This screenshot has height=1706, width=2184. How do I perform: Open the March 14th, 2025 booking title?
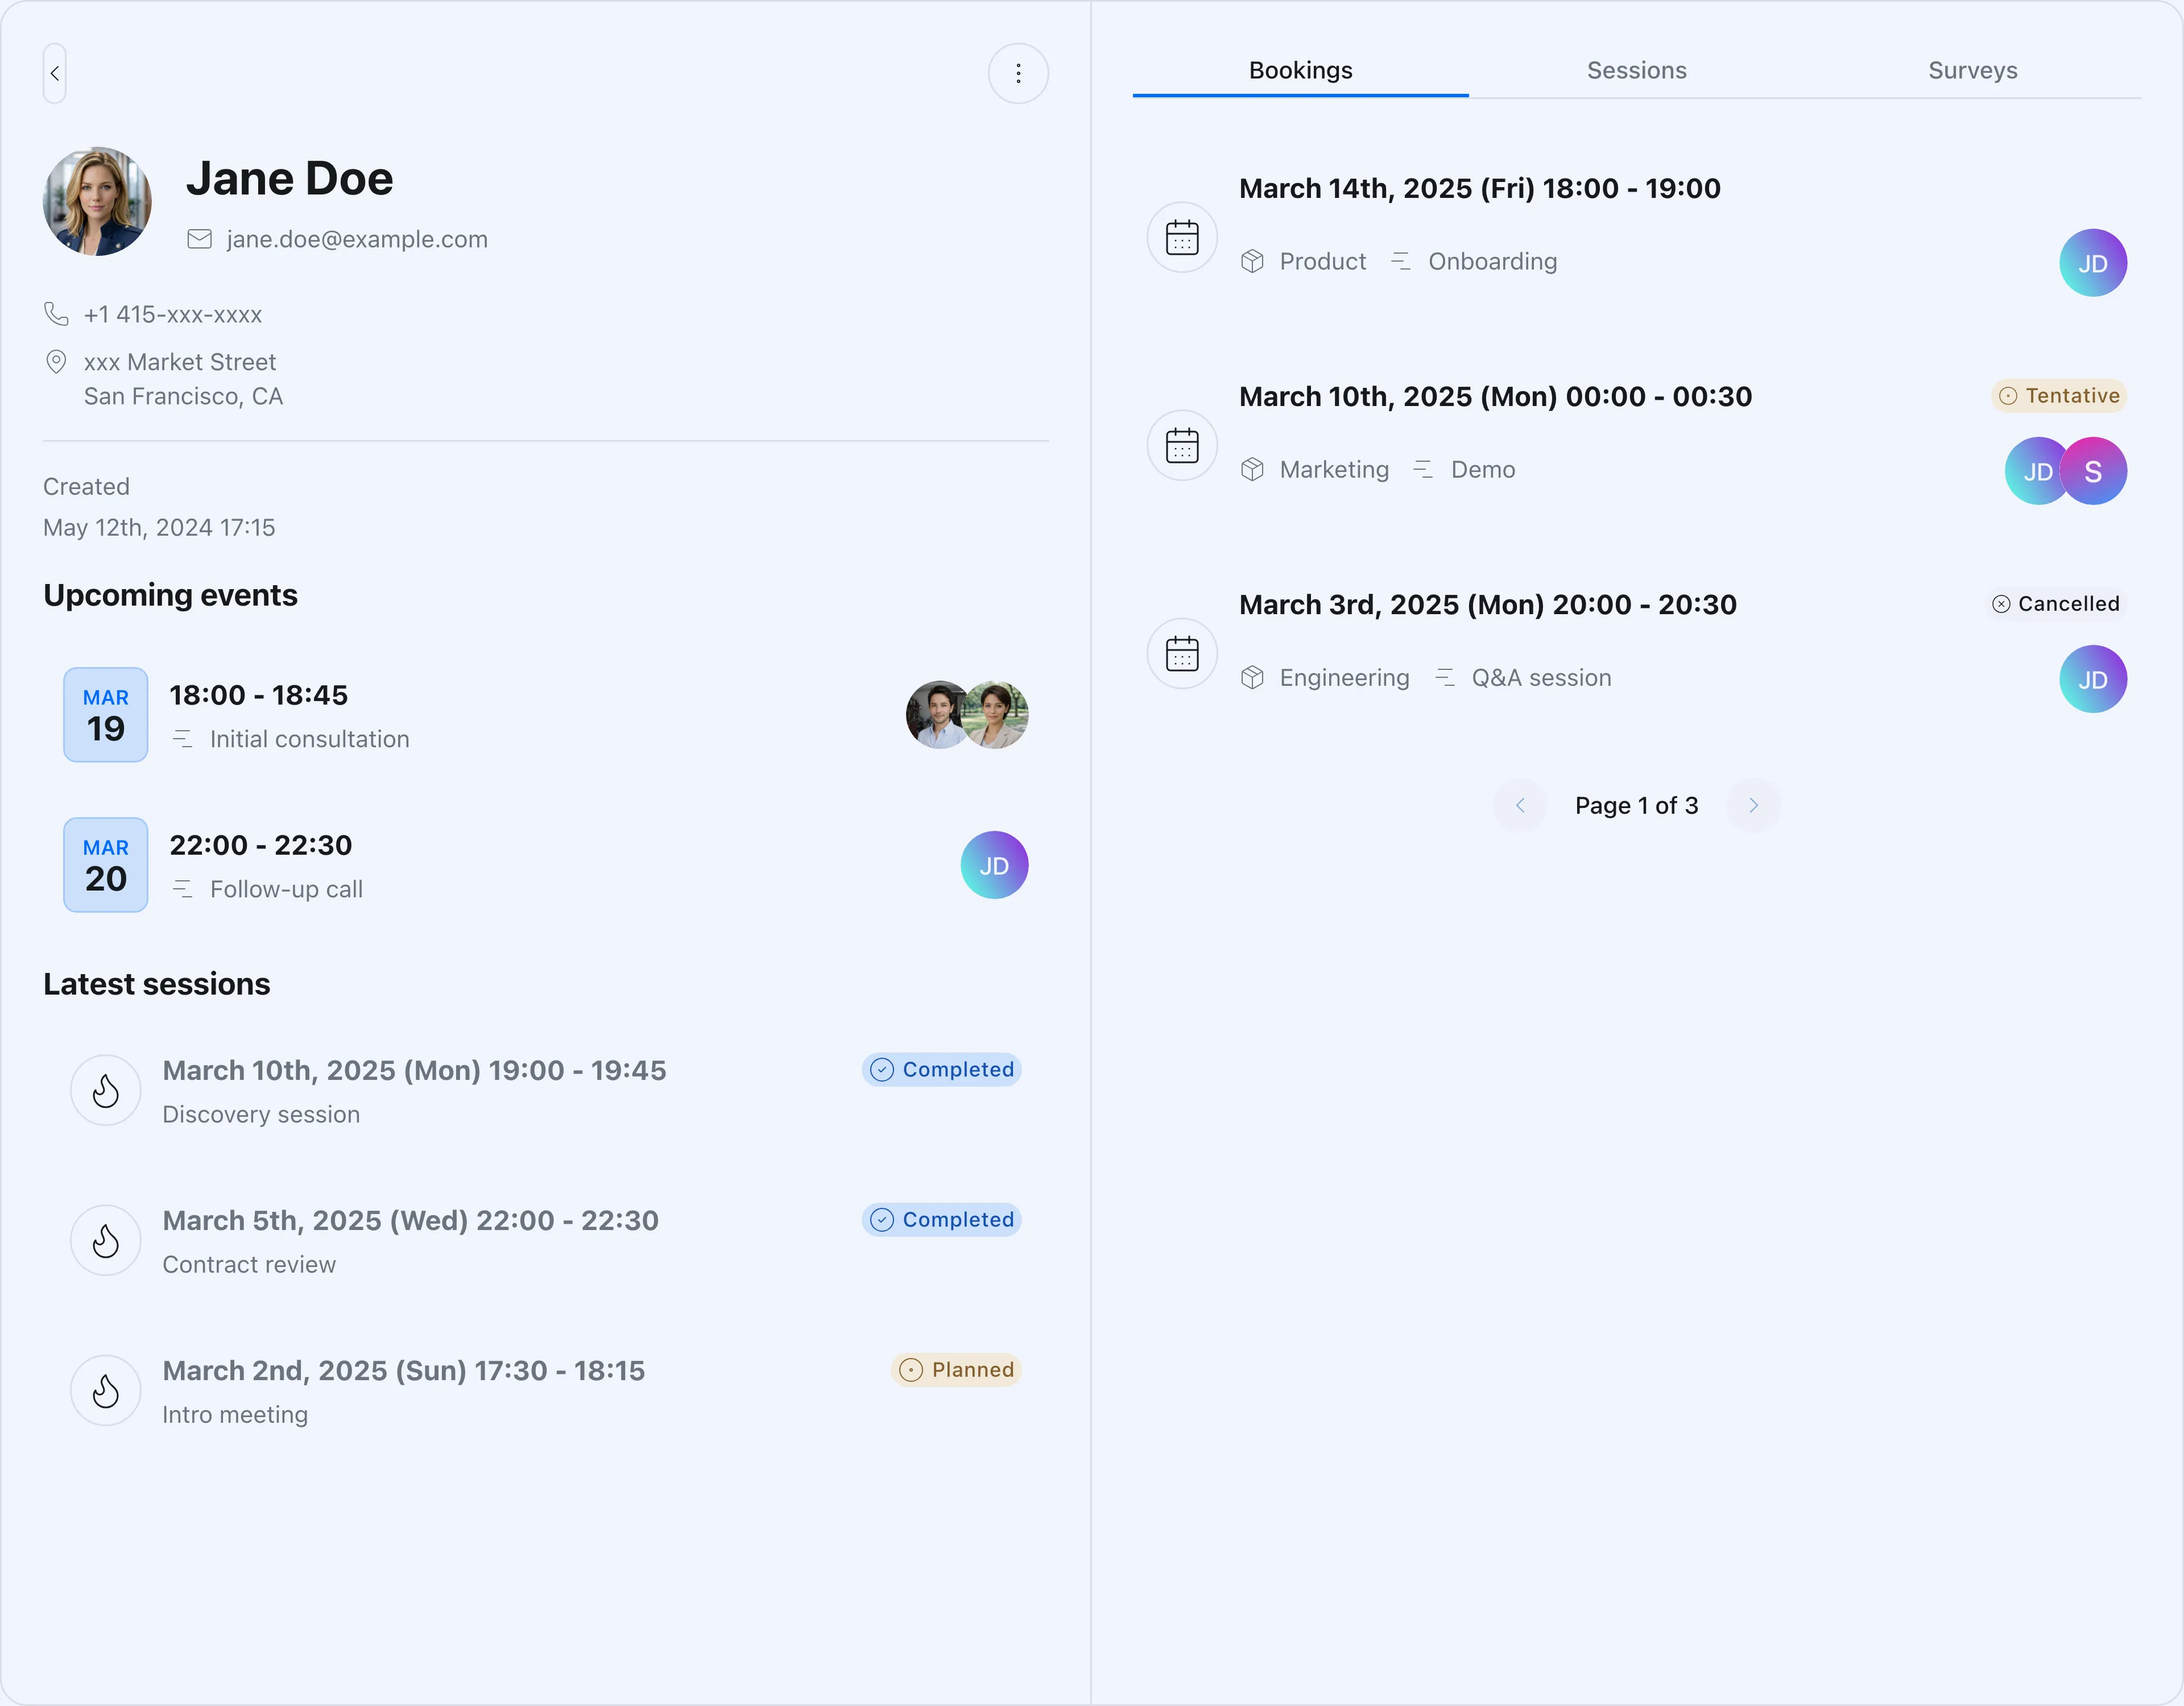[x=1480, y=188]
